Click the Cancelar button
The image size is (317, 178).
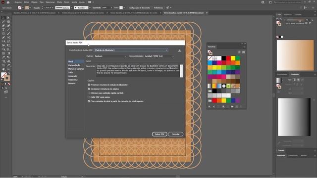click(175, 134)
